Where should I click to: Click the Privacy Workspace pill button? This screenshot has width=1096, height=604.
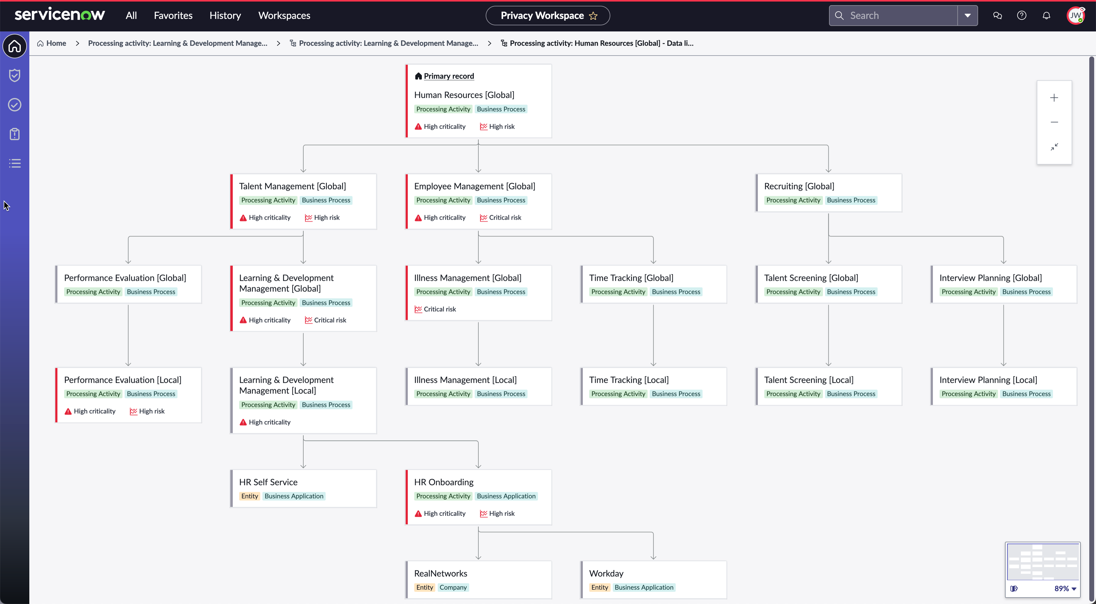pyautogui.click(x=548, y=16)
